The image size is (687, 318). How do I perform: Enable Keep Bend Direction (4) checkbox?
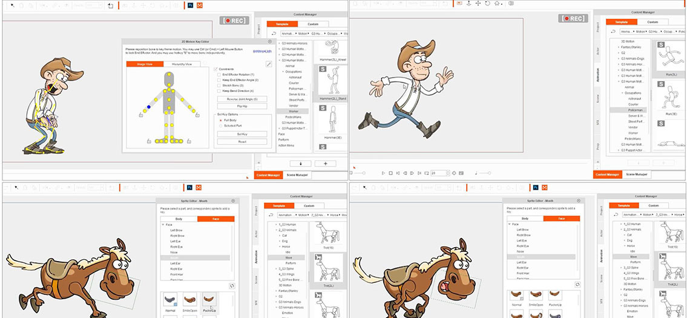219,90
